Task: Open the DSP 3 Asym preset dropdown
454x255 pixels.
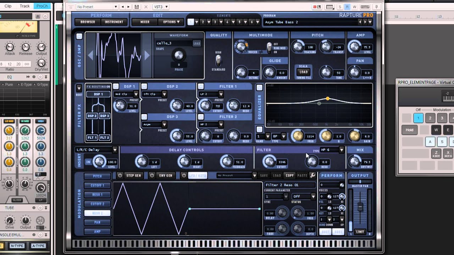Action: (154, 125)
